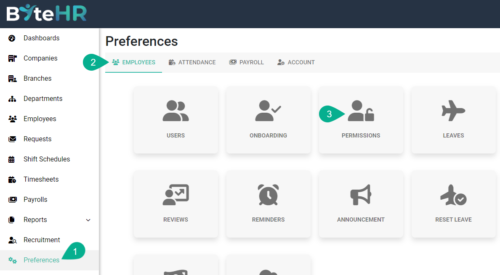The width and height of the screenshot is (500, 275).
Task: Open Dashboards gauge icon in sidebar
Action: pos(12,38)
